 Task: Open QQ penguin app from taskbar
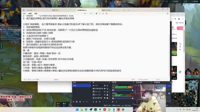(100, 110)
